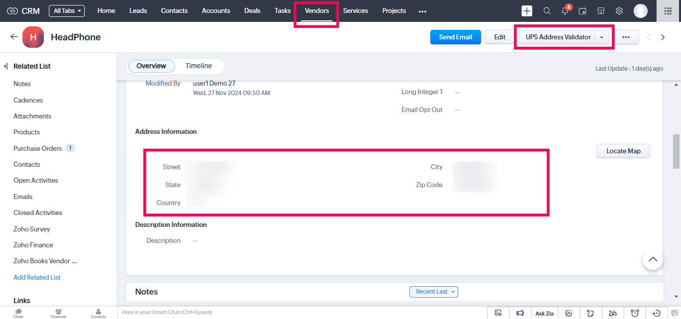Screen dimensions: 681x319
Task: Open Cadences in Related List
Action: (28, 100)
